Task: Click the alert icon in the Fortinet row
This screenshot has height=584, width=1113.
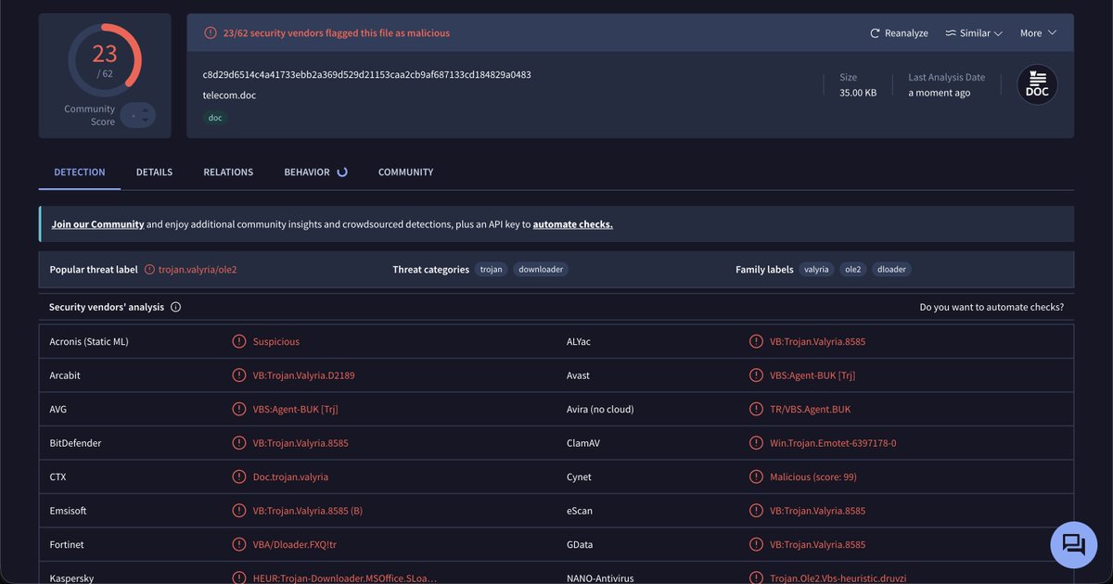Action: pyautogui.click(x=239, y=545)
